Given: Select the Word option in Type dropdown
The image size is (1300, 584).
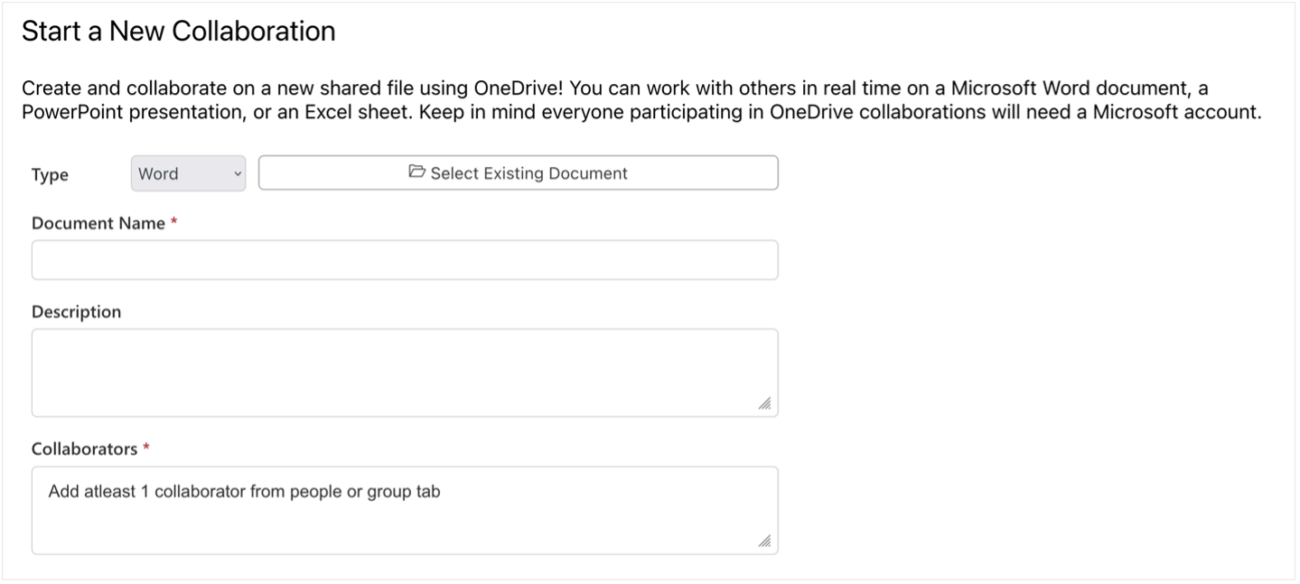Looking at the screenshot, I should click(x=176, y=173).
